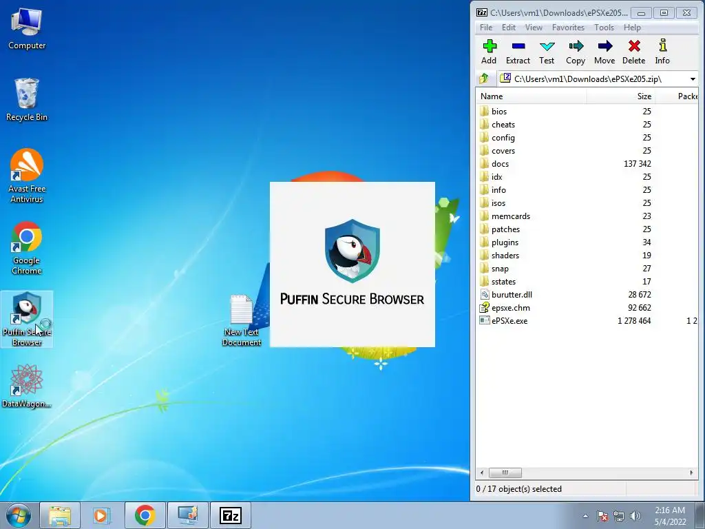This screenshot has width=705, height=529.
Task: Click the Add button in 7-Zip toolbar
Action: coord(489,52)
